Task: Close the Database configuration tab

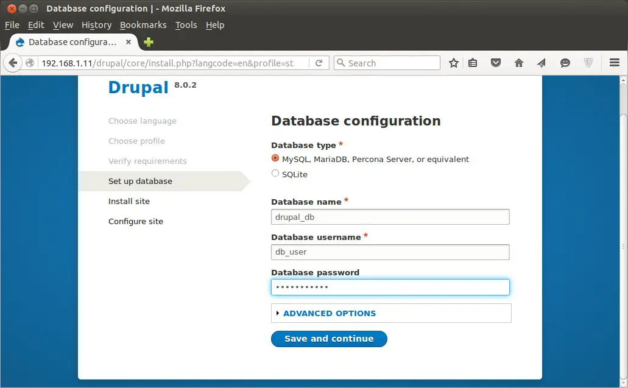Action: (128, 42)
